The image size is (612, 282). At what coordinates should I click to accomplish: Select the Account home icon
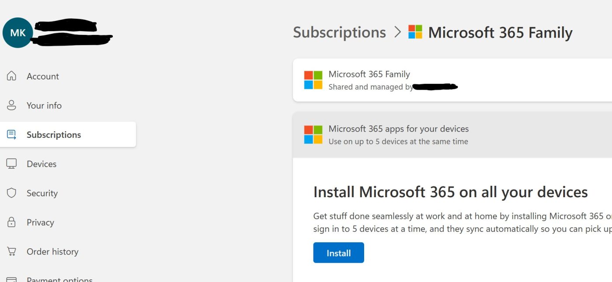12,76
